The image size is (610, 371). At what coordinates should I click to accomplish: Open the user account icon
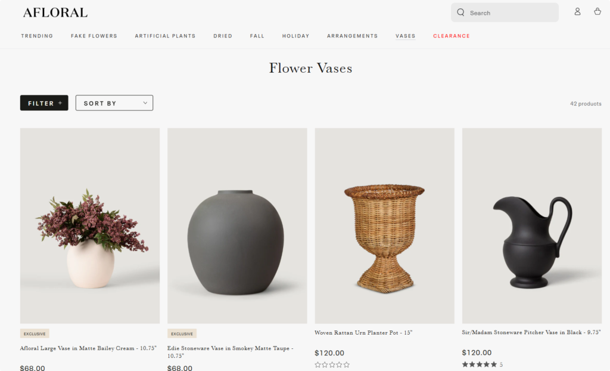tap(577, 12)
